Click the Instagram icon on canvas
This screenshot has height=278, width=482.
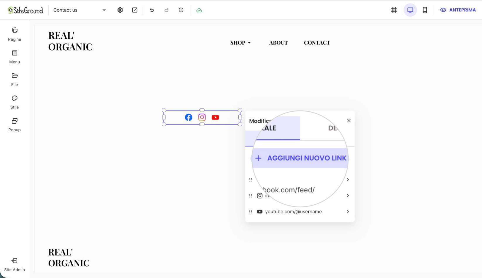pos(202,117)
